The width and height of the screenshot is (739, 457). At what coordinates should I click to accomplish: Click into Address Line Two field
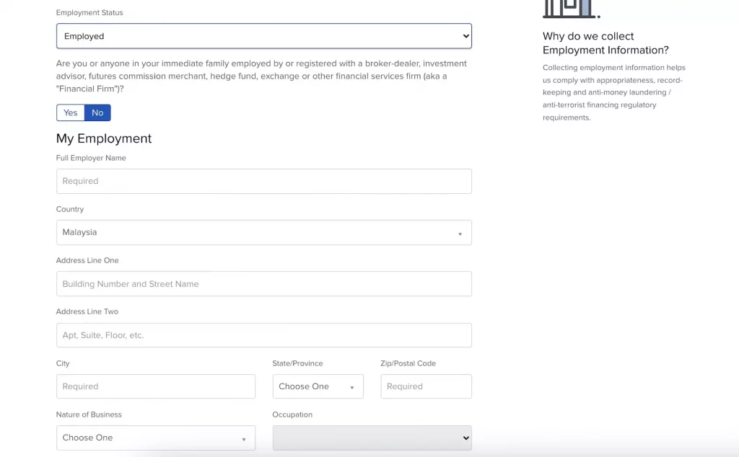(263, 335)
